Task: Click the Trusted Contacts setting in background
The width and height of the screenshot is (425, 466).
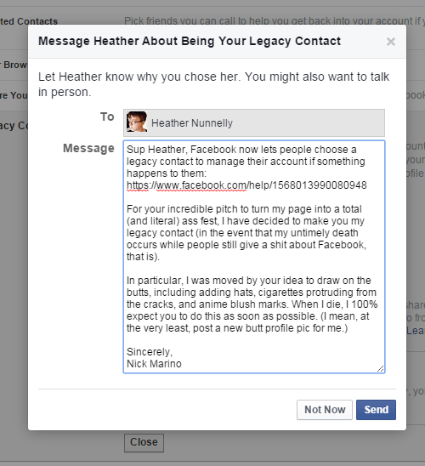Action: 29,21
